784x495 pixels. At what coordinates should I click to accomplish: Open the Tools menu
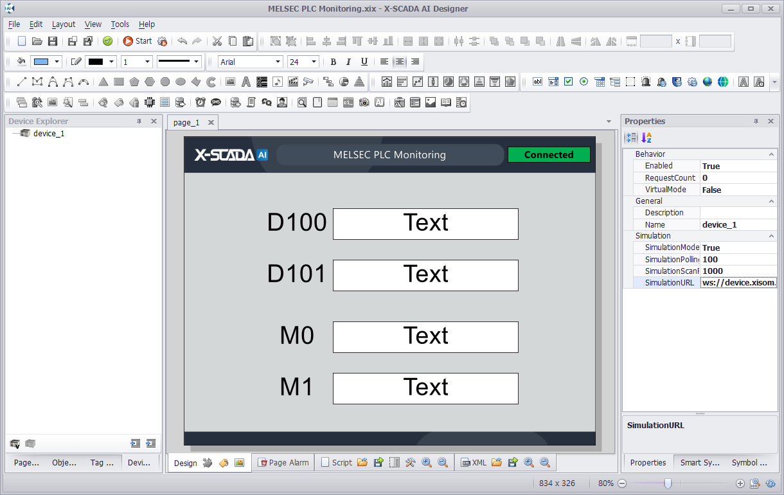[120, 24]
